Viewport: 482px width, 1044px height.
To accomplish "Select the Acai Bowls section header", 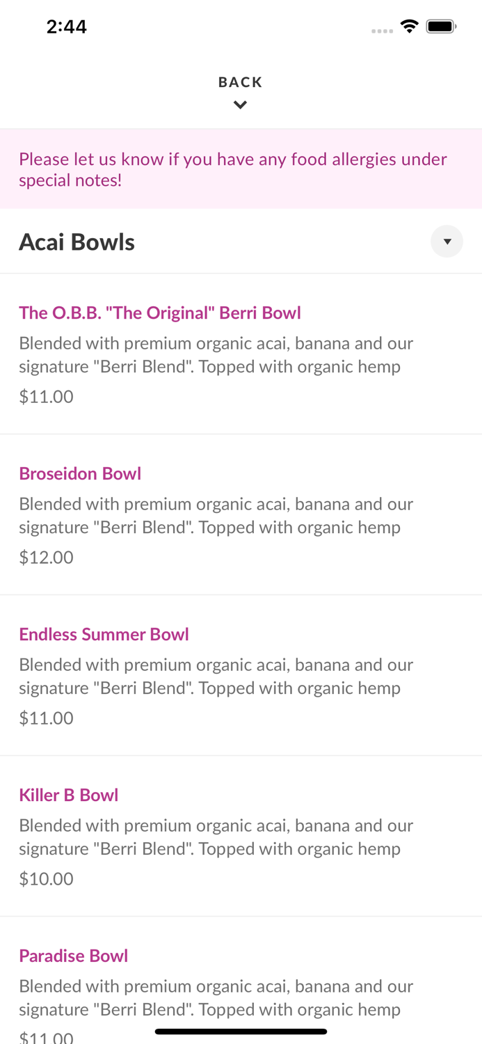I will 77,242.
